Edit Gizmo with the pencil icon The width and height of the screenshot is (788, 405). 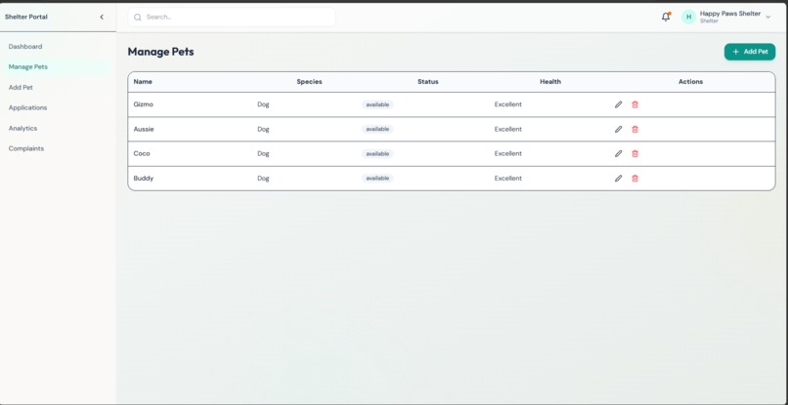click(618, 104)
